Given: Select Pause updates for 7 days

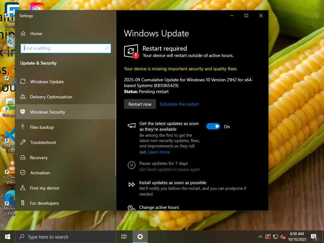Looking at the screenshot, I should click(x=163, y=163).
